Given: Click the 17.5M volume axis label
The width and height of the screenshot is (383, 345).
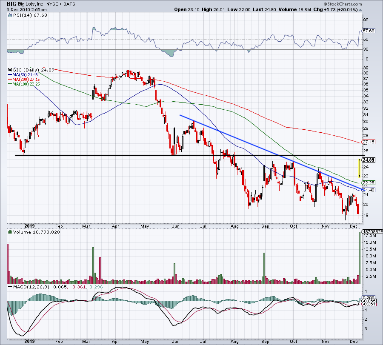Looking at the screenshot, I should click(x=370, y=236).
